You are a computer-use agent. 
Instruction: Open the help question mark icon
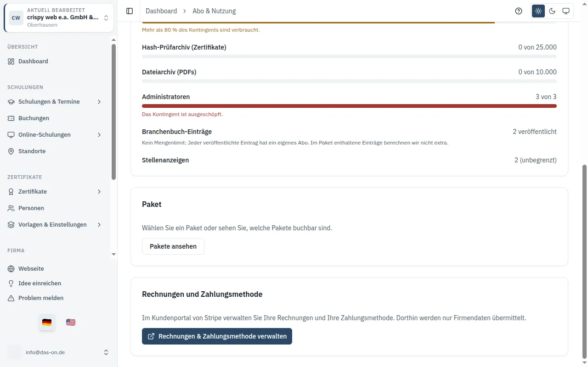click(x=519, y=11)
